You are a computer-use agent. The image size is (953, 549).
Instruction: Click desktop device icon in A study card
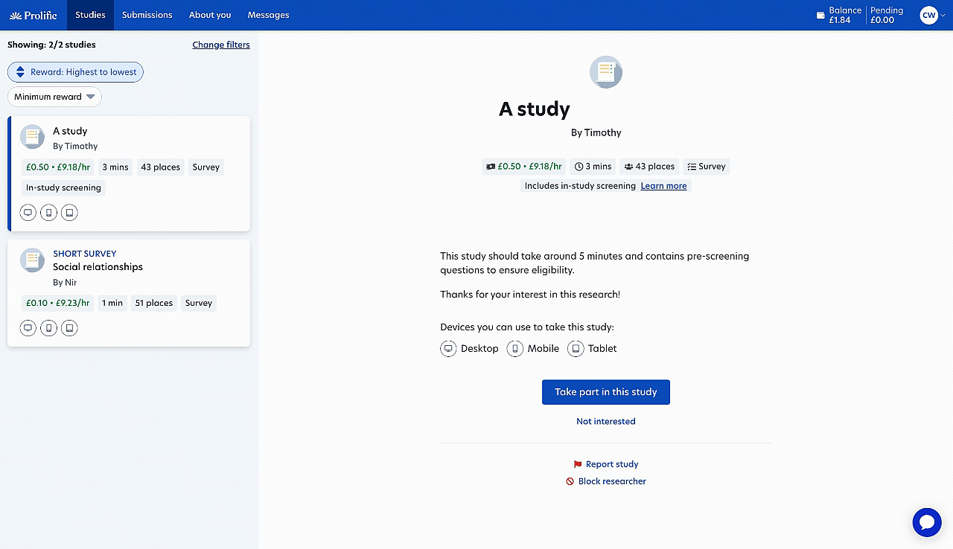coord(28,213)
